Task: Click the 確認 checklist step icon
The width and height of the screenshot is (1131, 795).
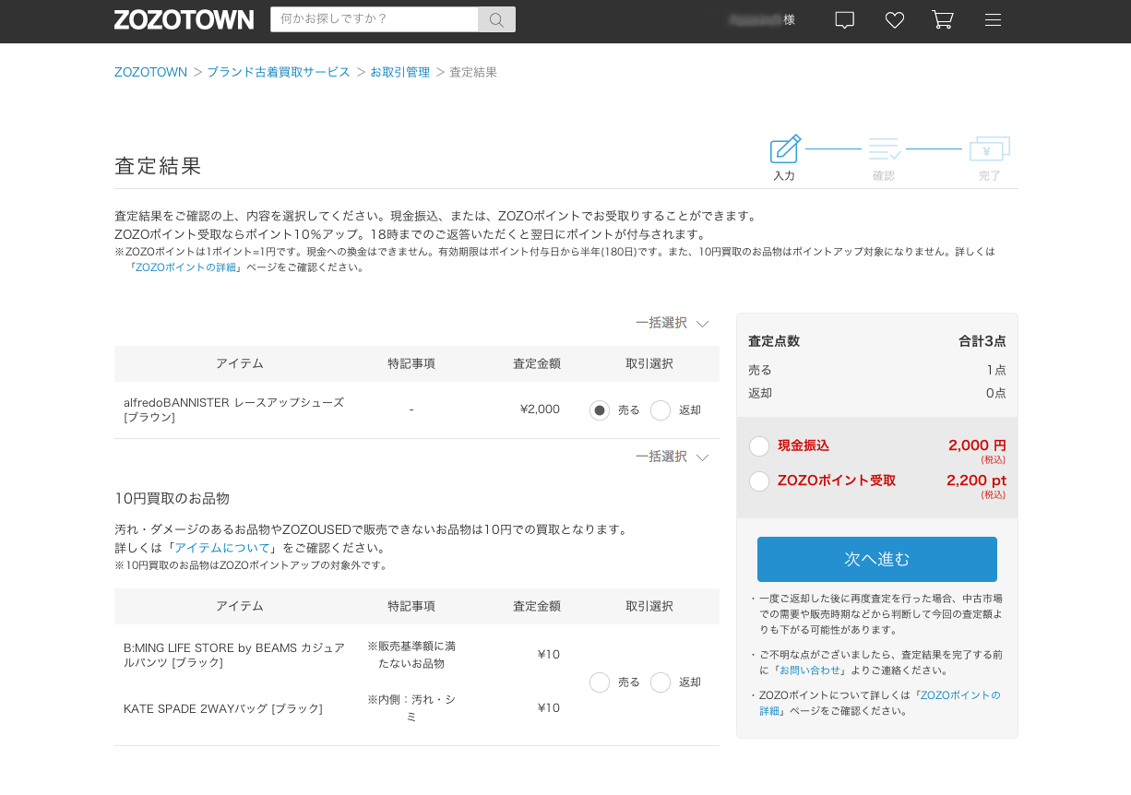Action: 885,148
